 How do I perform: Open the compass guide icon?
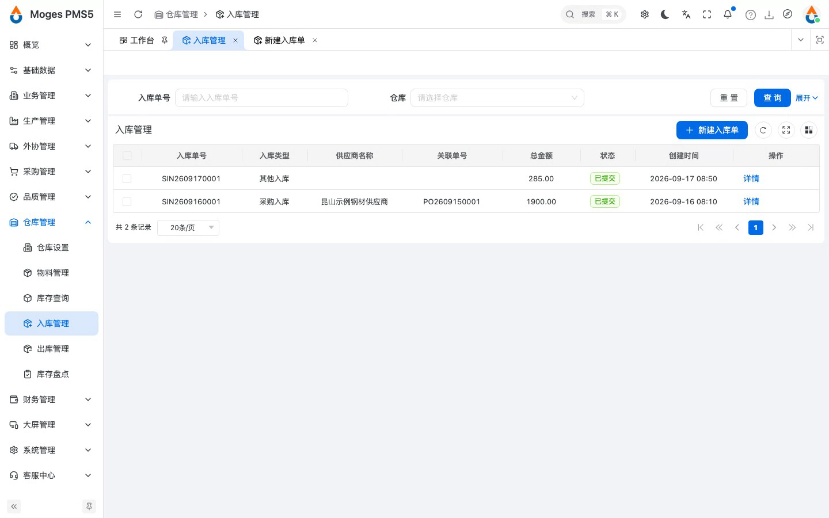point(788,14)
